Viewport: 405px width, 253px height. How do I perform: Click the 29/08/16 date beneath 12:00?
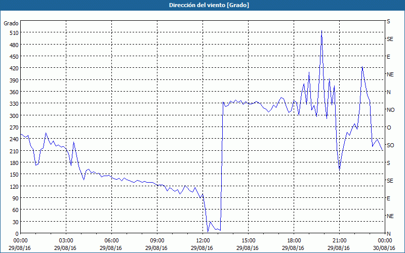[x=201, y=248]
